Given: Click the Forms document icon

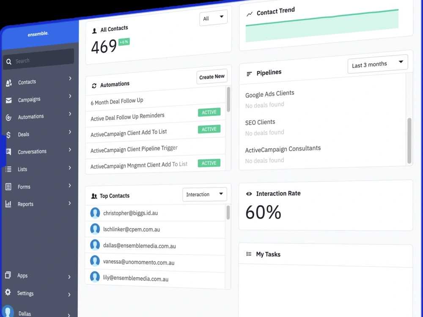Looking at the screenshot, I should [8, 186].
